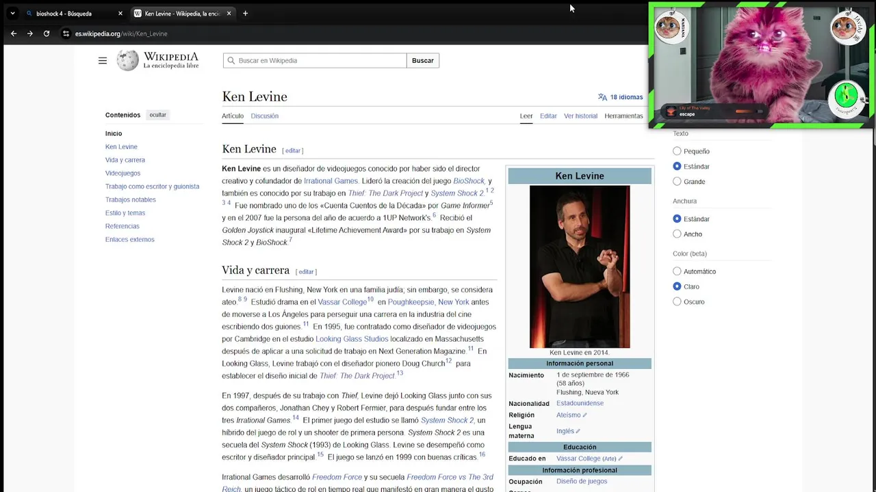Jump to Trabajo como escritor y guionista

pos(152,187)
